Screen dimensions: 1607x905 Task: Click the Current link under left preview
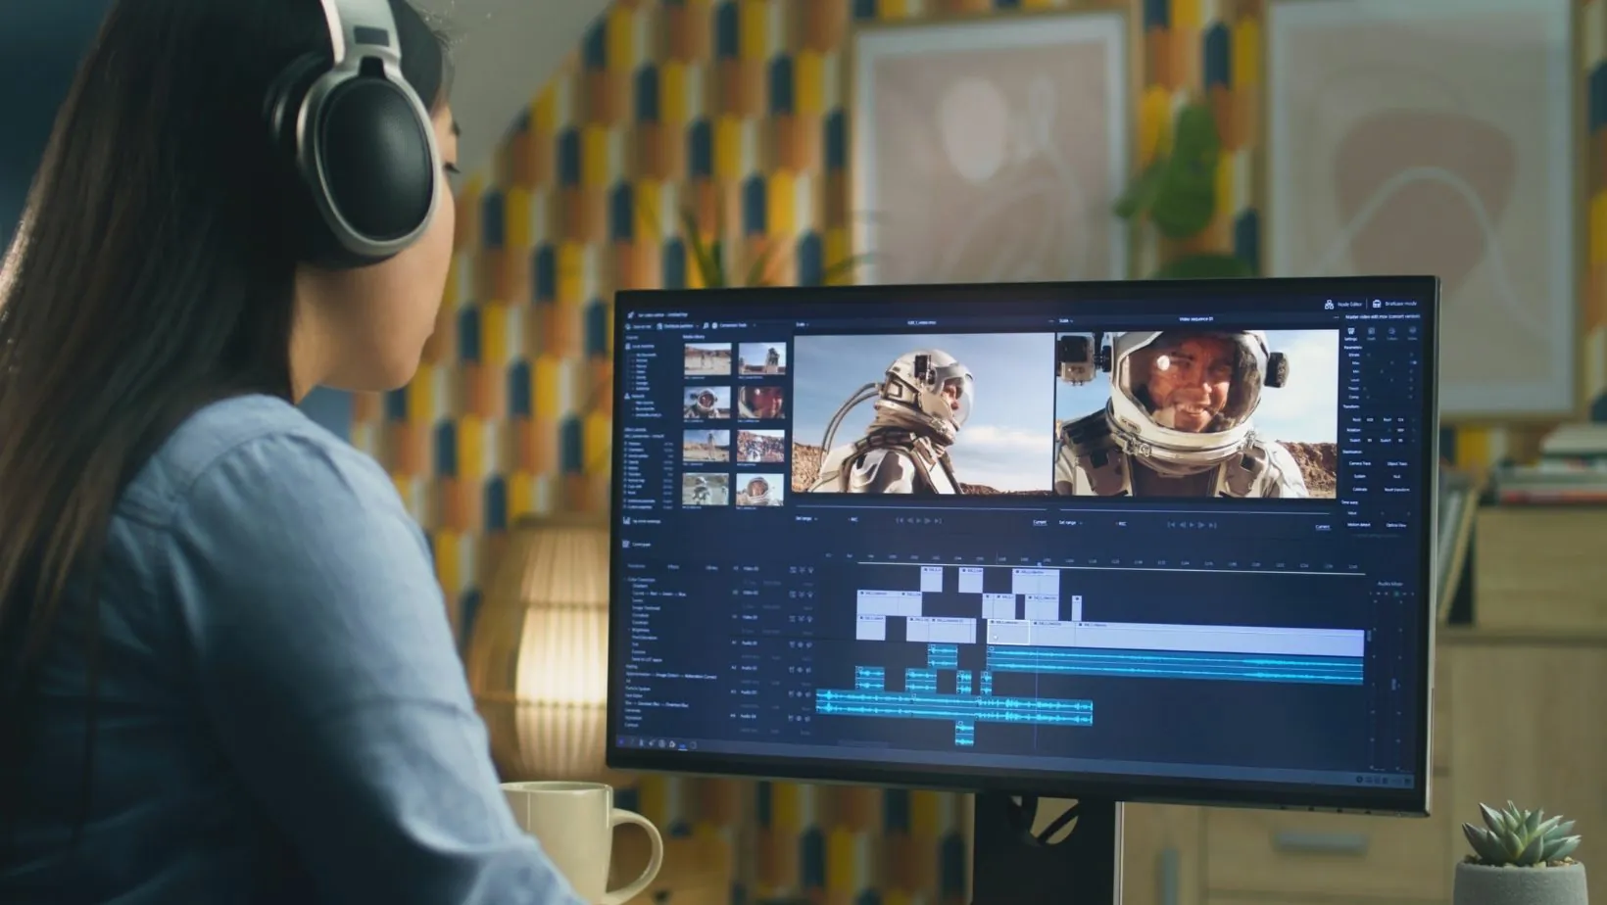coord(1040,522)
